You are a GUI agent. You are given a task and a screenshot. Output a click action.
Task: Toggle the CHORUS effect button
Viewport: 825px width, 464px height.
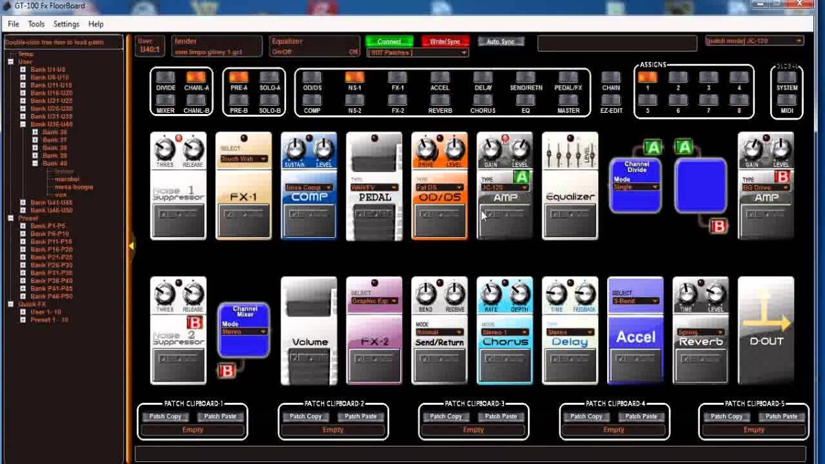pos(483,100)
